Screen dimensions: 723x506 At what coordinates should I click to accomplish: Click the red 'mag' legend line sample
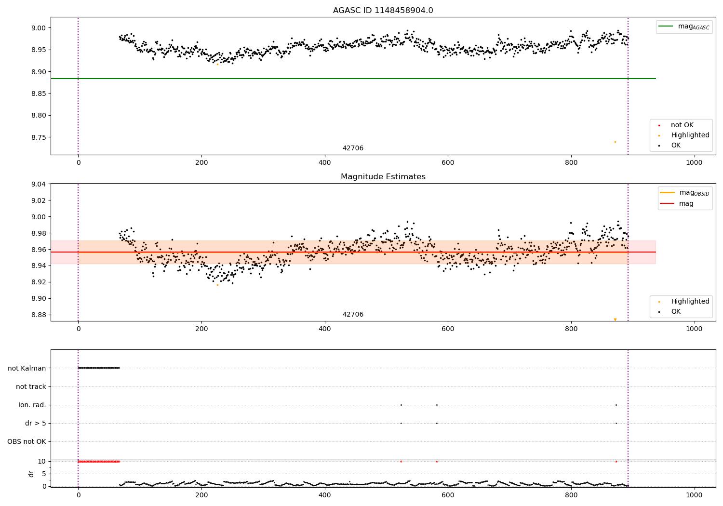(x=668, y=204)
